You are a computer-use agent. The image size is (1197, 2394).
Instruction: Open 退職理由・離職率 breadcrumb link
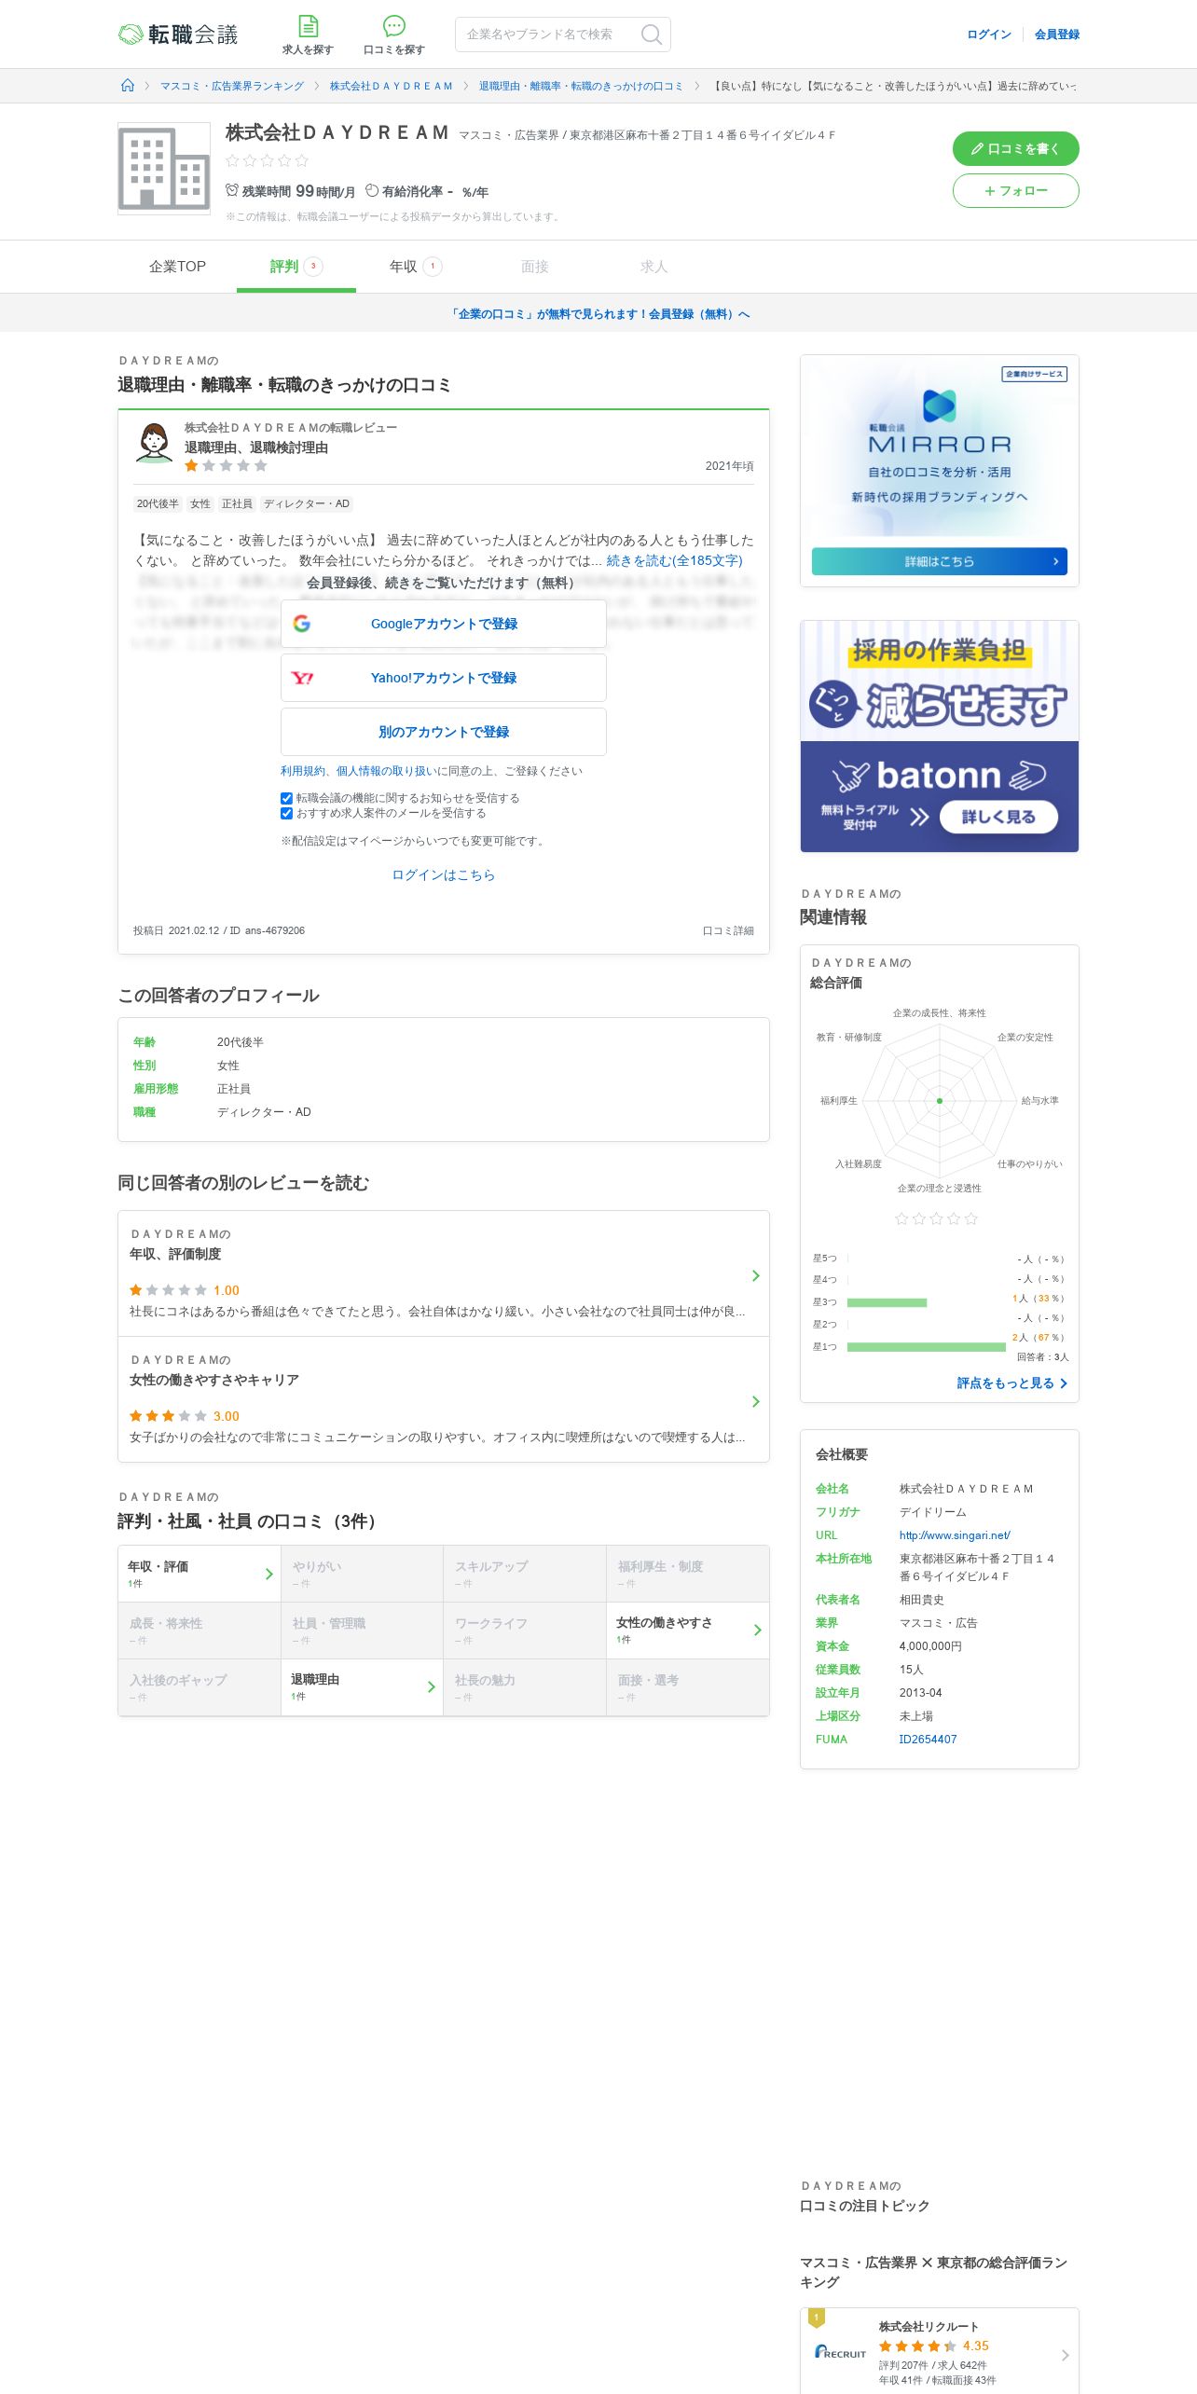581,86
